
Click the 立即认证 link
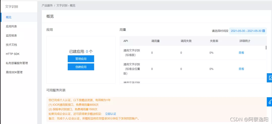click(x=111, y=114)
